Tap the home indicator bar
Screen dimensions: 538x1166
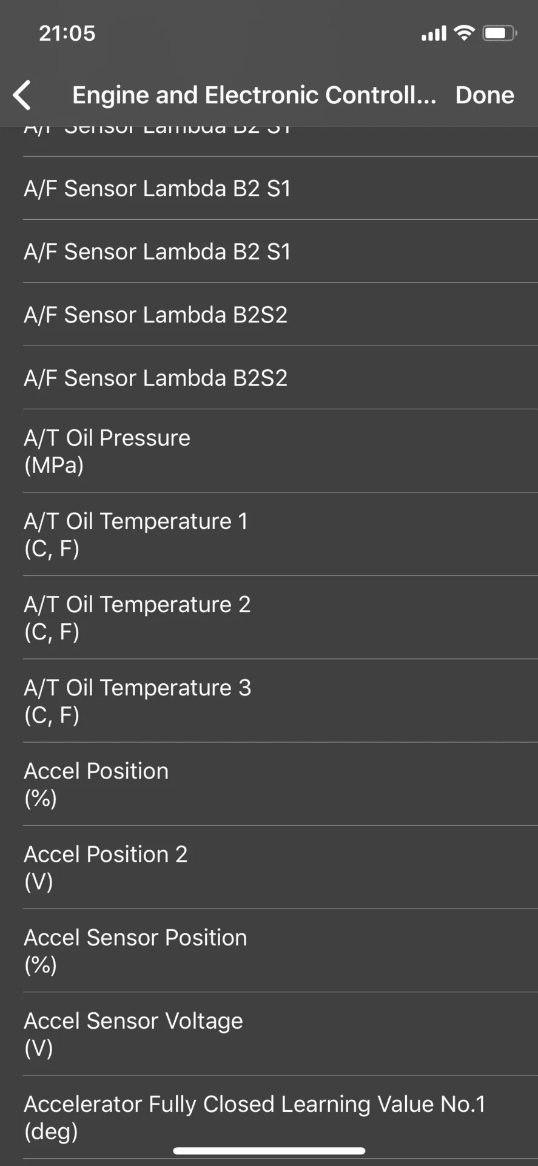[x=269, y=1151]
